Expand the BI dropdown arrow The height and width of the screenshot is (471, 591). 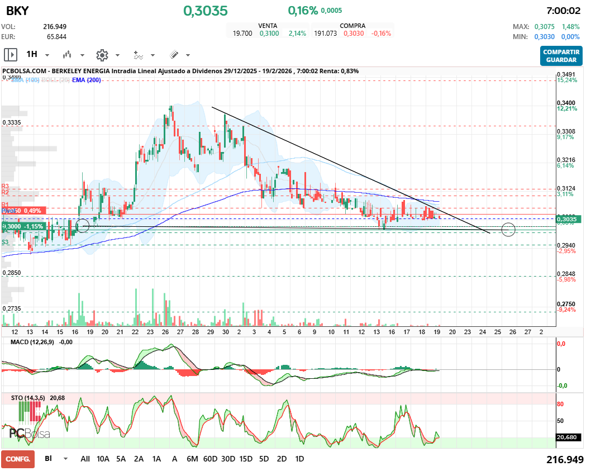coord(66,459)
